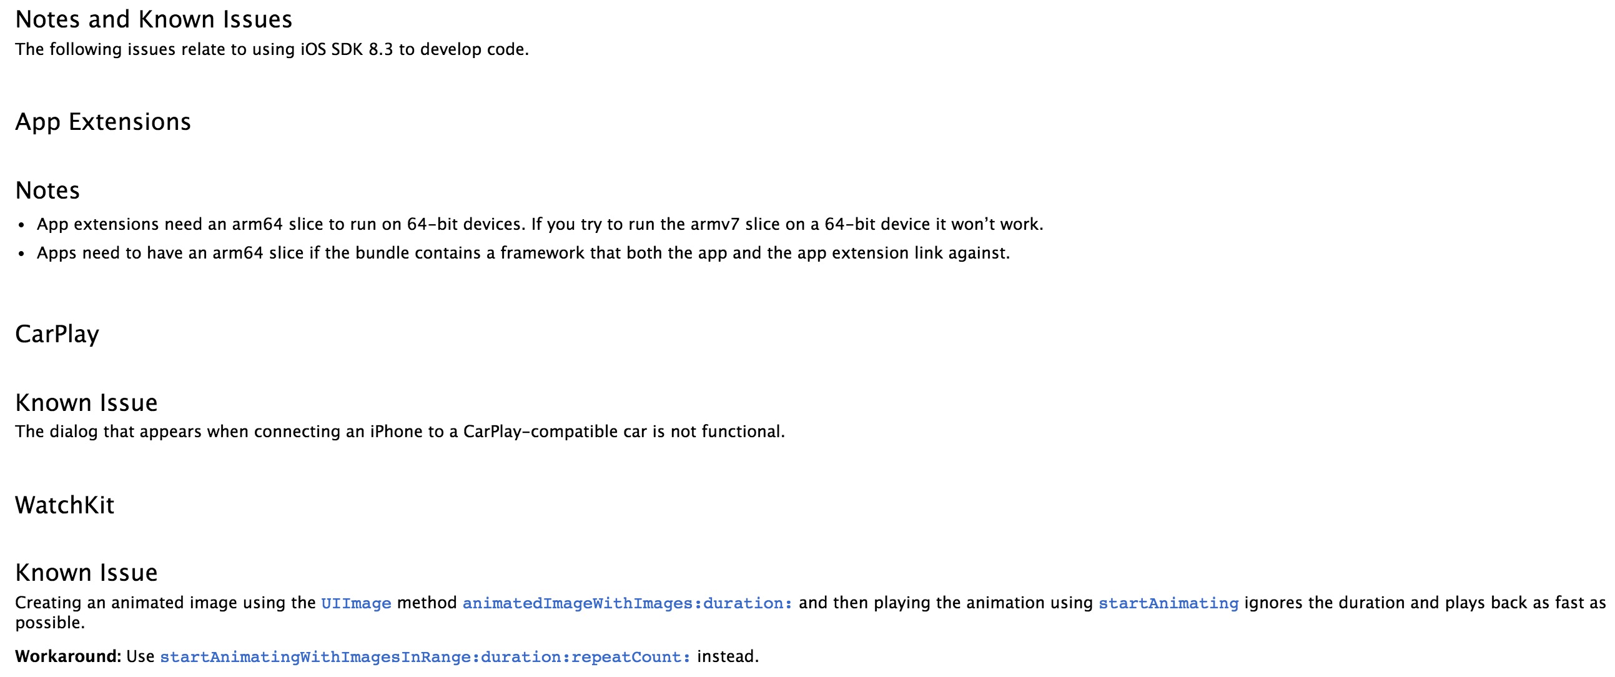1615x677 pixels.
Task: Click the bullet about bundle framework arm64 slice
Action: (523, 253)
